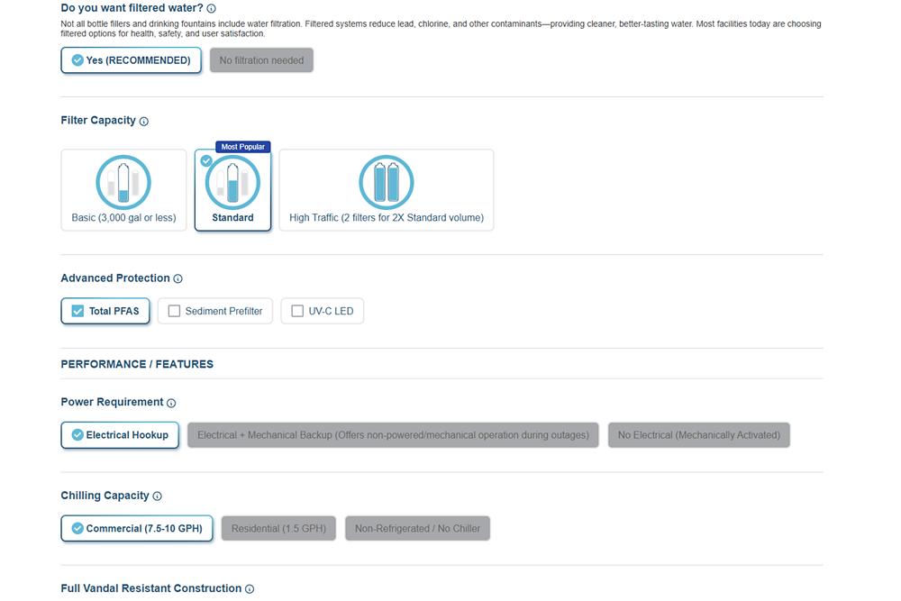This screenshot has height=601, width=901.
Task: Click the checkmark badge on Standard card
Action: (206, 161)
